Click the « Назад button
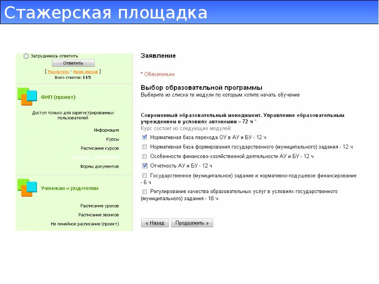The width and height of the screenshot is (379, 284). coord(155,222)
